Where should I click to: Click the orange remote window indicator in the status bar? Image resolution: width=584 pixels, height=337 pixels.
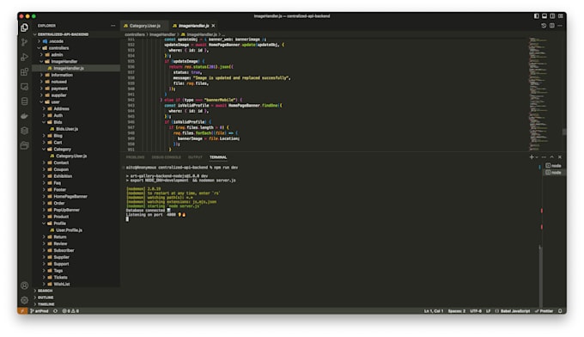tap(22, 311)
